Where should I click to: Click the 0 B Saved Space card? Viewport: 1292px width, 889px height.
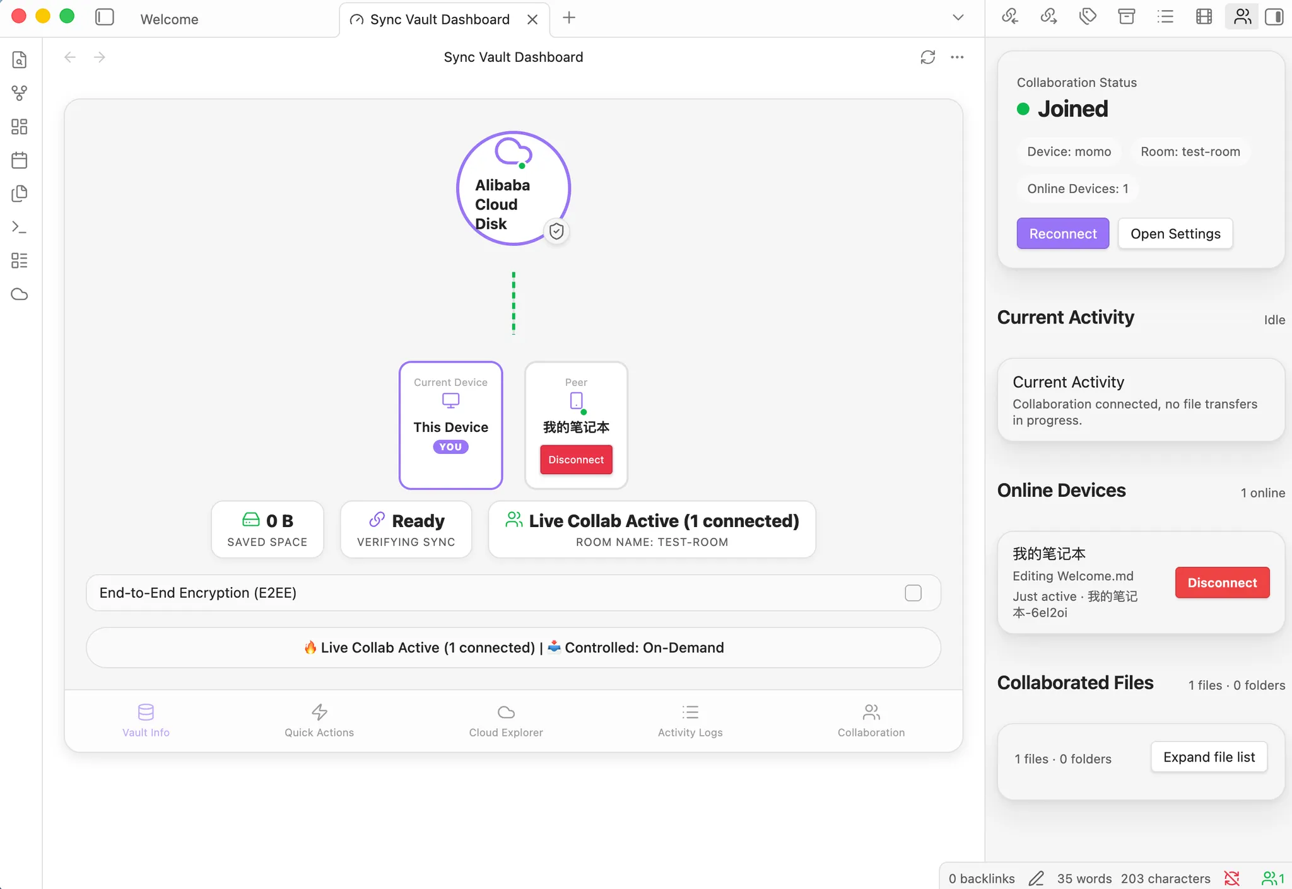267,530
